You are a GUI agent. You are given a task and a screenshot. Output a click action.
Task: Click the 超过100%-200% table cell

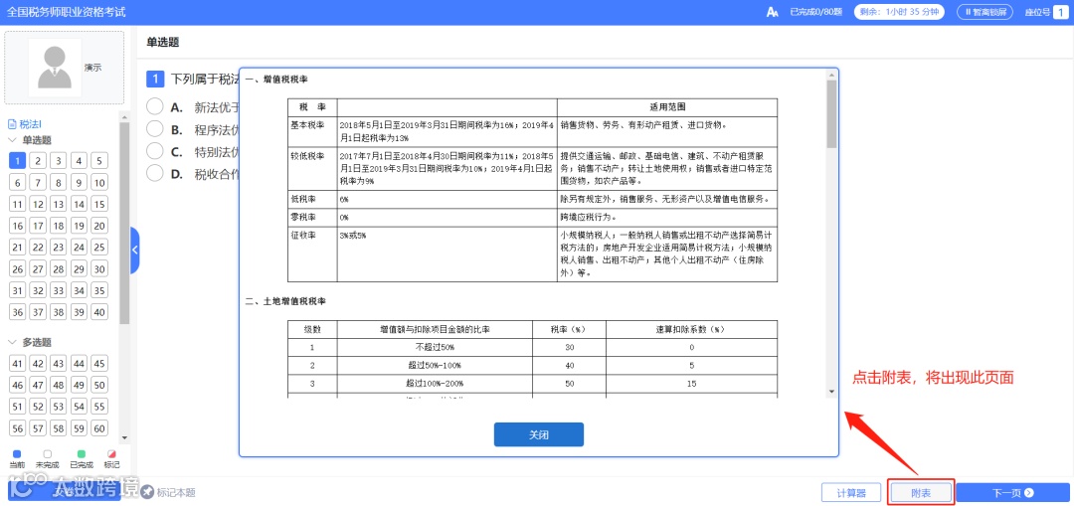click(435, 384)
